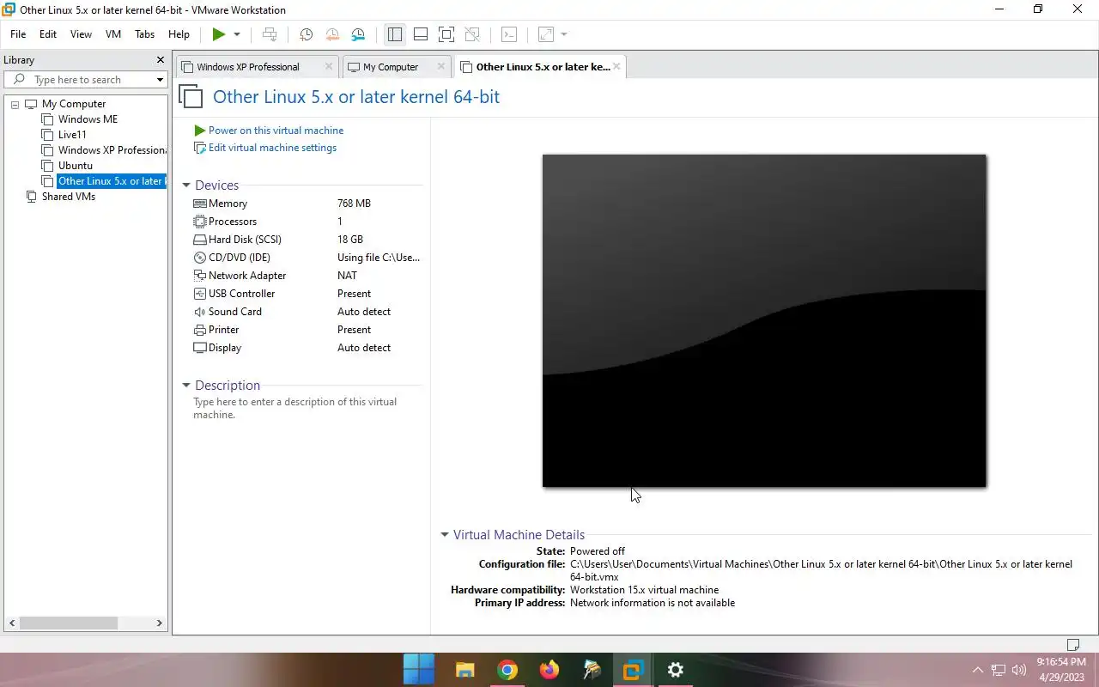Click Power on this virtual machine link
This screenshot has width=1099, height=687.
(276, 131)
